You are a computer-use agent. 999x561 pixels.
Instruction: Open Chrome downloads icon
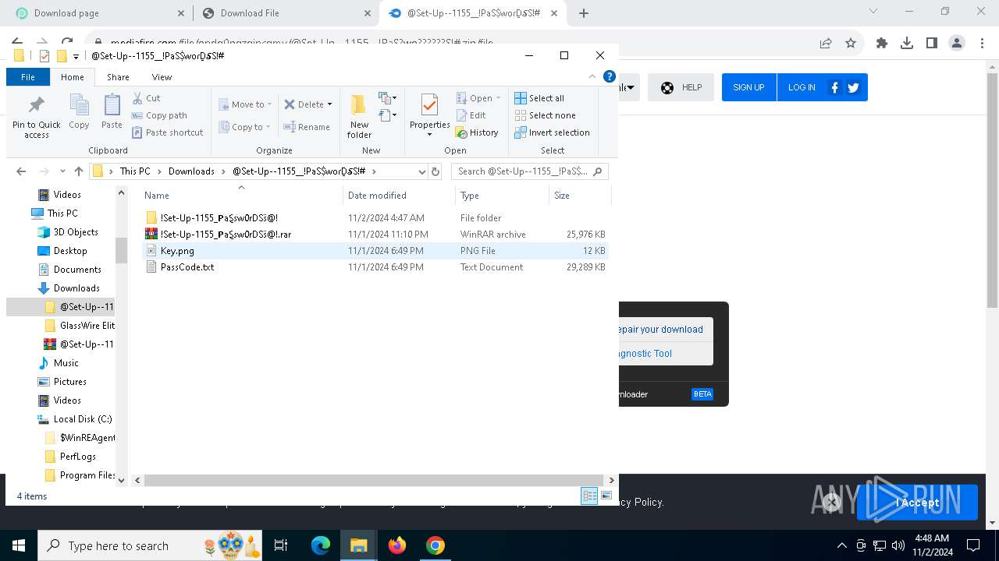pos(907,44)
